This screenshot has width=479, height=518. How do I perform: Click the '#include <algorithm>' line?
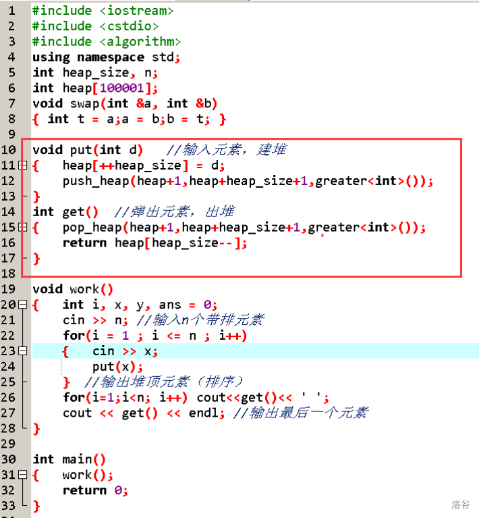point(107,42)
